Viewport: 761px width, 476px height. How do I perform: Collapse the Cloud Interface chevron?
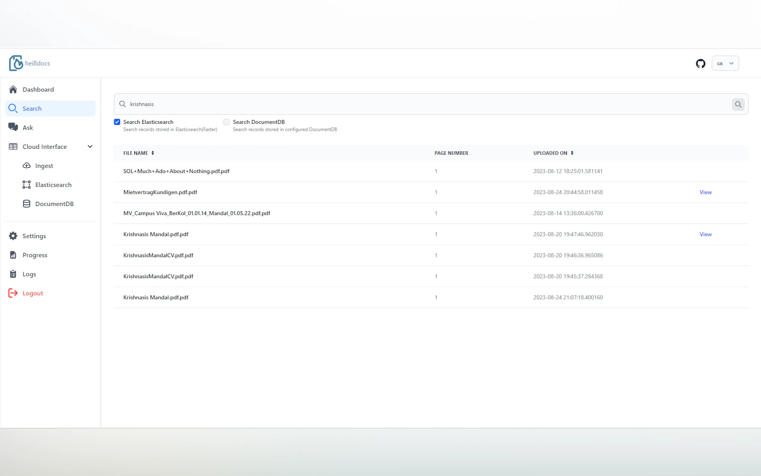(x=90, y=146)
